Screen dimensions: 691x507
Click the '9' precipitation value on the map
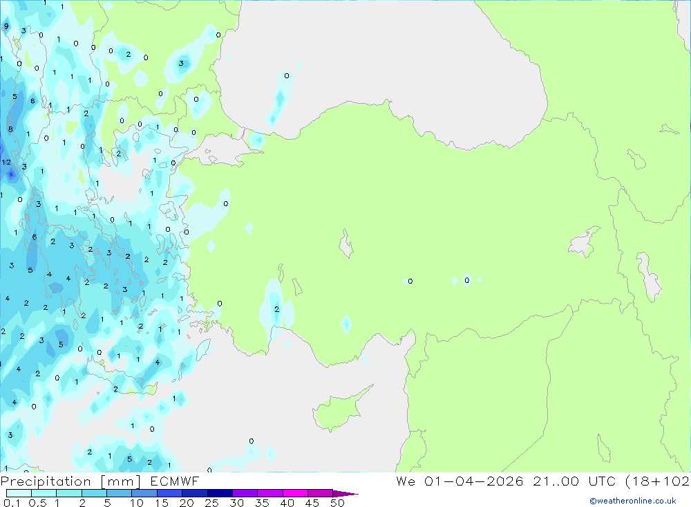(x=6, y=26)
